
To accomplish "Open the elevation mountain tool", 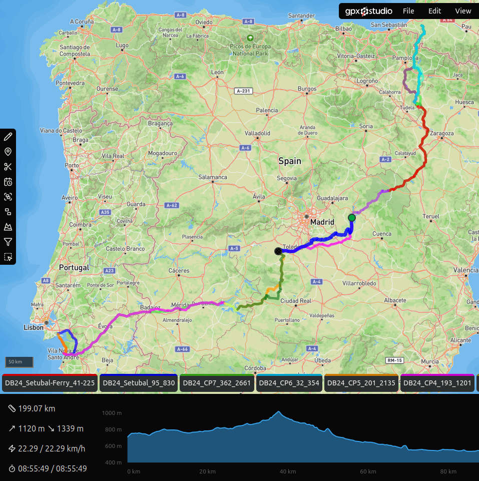I will click(8, 227).
